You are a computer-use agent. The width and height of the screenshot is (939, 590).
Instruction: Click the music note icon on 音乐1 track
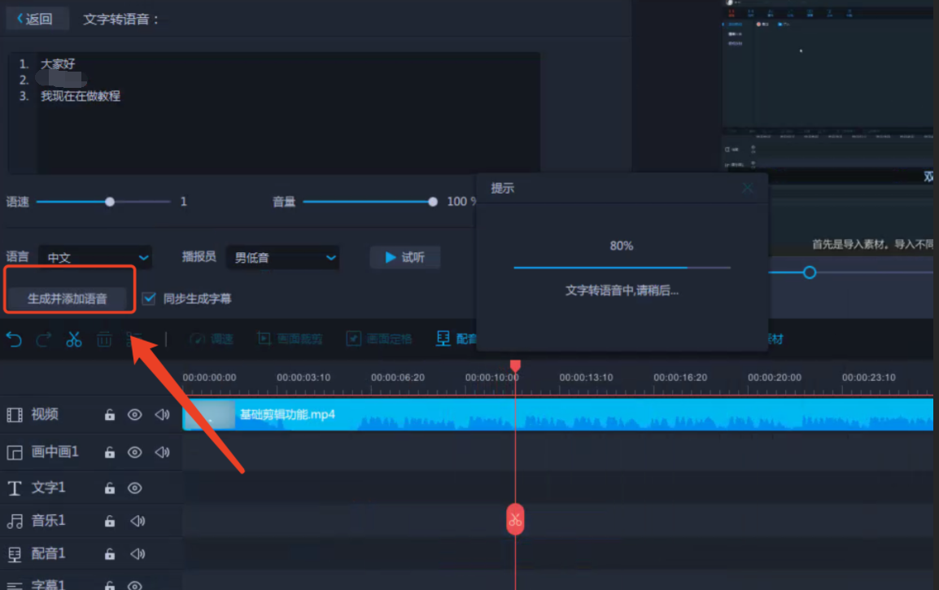coord(16,520)
